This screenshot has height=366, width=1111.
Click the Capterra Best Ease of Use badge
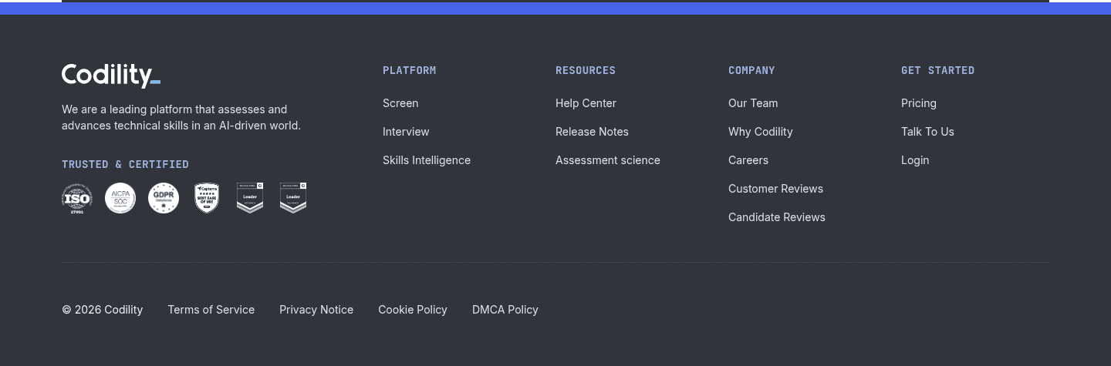(x=207, y=198)
